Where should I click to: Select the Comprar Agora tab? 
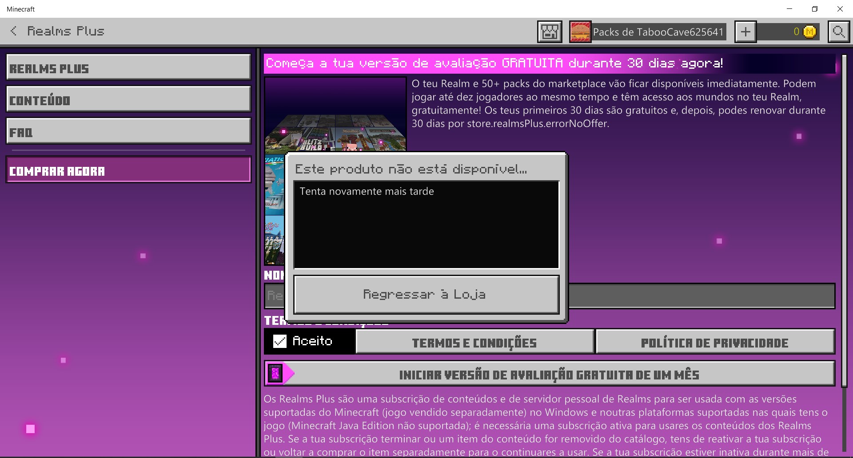point(128,170)
